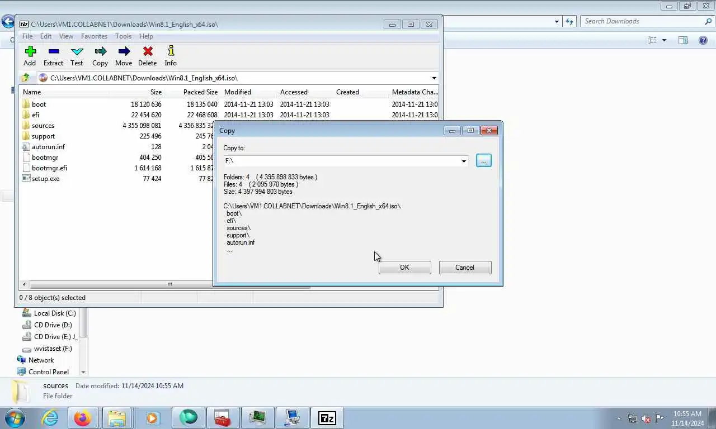The height and width of the screenshot is (429, 716).
Task: Click the Explorer refresh button
Action: click(569, 21)
